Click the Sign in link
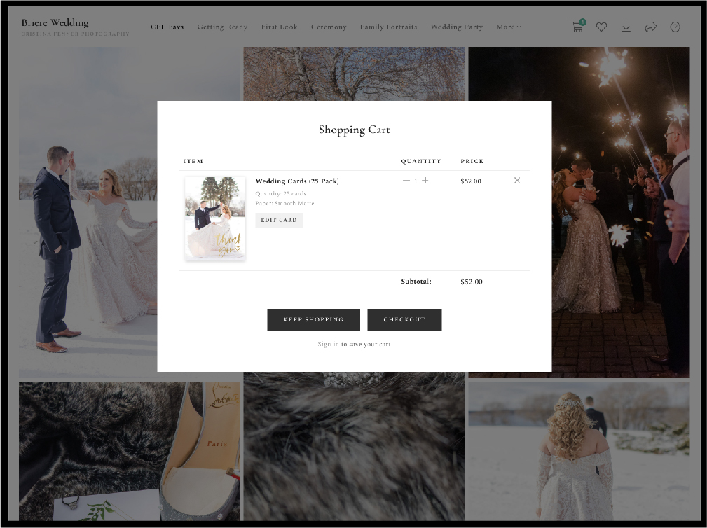707x528 pixels. (328, 345)
